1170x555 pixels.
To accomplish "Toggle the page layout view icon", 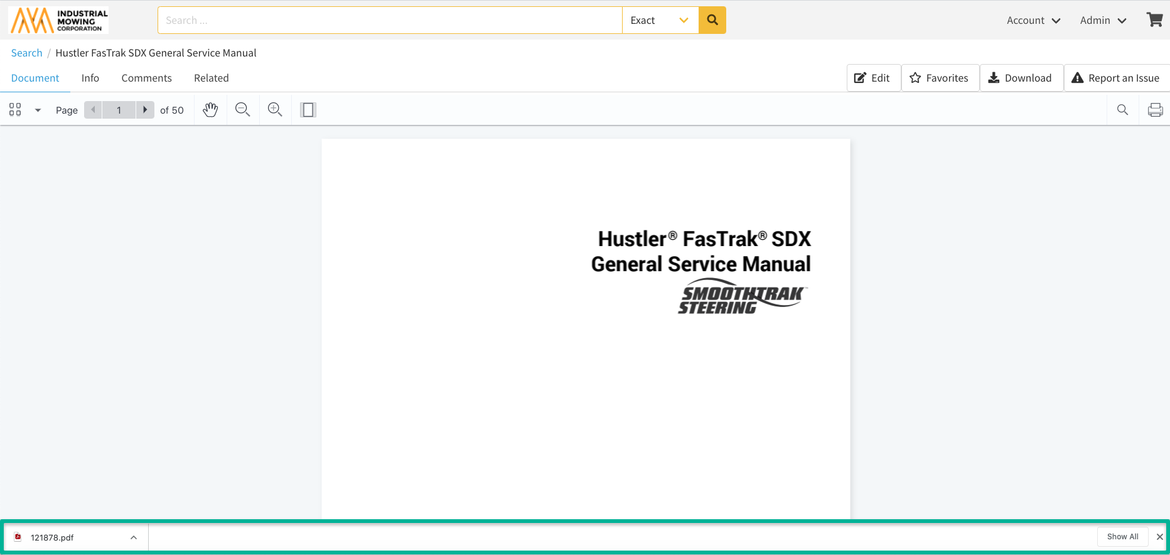I will (x=308, y=110).
